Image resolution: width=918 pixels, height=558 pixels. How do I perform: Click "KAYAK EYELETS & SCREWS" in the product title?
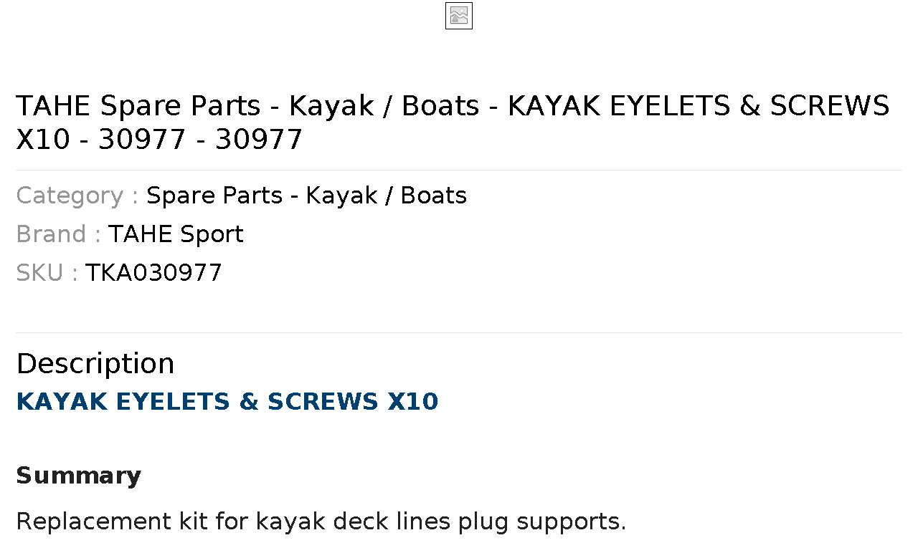click(x=699, y=106)
